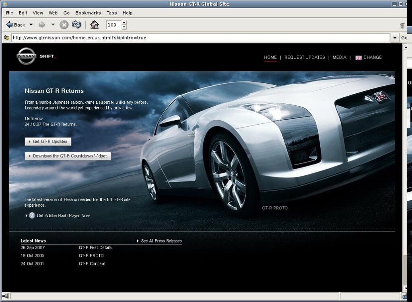Click the Nissan logo
The height and width of the screenshot is (302, 412).
pyautogui.click(x=27, y=57)
